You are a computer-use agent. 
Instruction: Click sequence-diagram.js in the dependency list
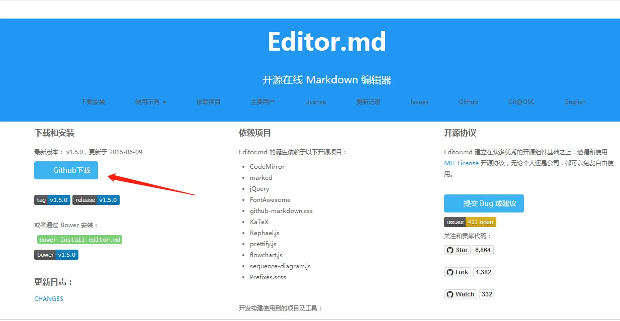(x=280, y=266)
